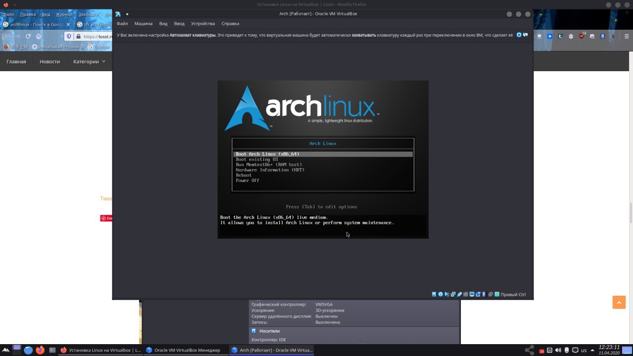This screenshot has width=633, height=356.
Task: Reload the page in Firefox
Action: click(28, 36)
